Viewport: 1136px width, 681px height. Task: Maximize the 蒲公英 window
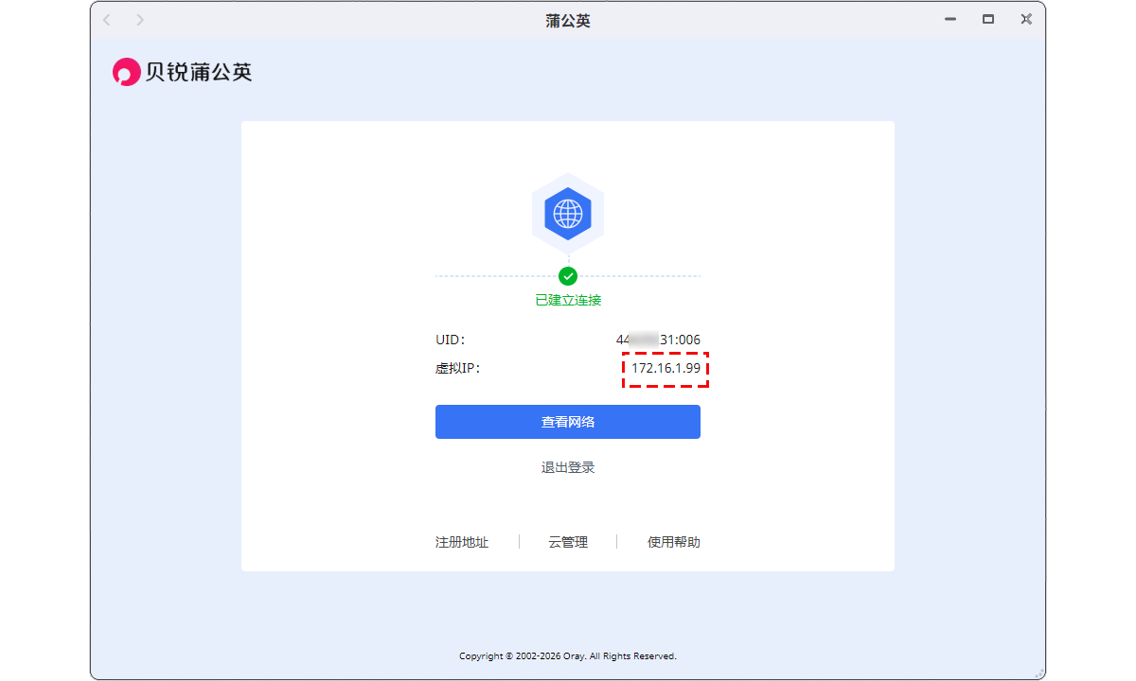tap(988, 19)
